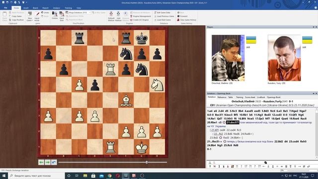This screenshot has width=318, height=179.
Task: Click the '±' evaluation symbol
Action: pos(268,167)
